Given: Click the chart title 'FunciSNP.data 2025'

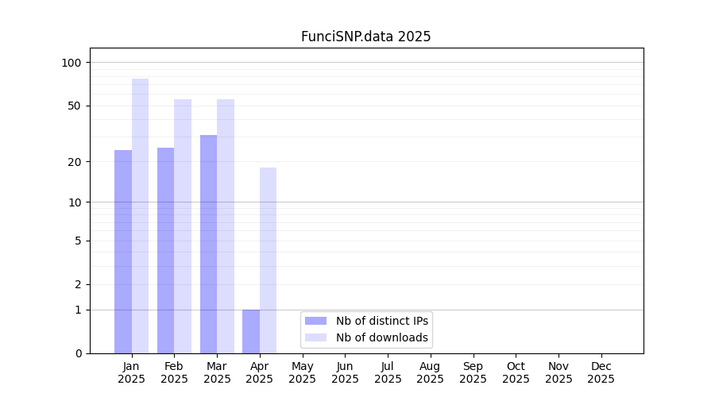Looking at the screenshot, I should (365, 37).
